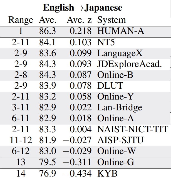The image size is (171, 181).
Task: Click the NAIST-NICT-TIT system name
Action: click(133, 129)
